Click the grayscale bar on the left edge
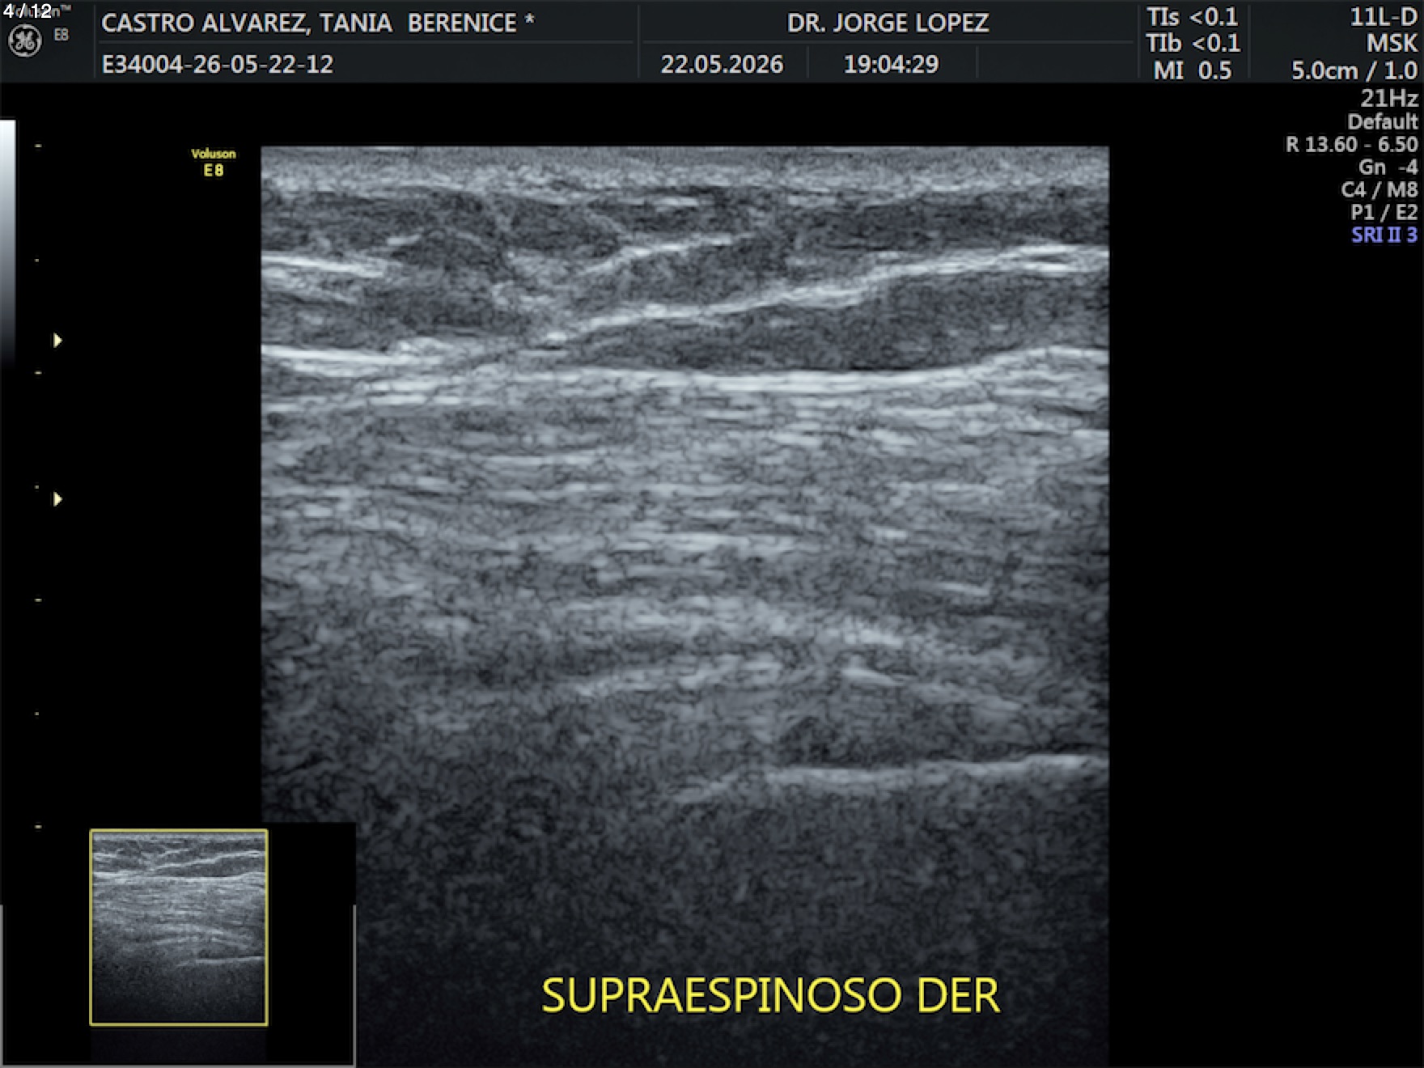Screen dimensions: 1424x1068 [x=7, y=243]
